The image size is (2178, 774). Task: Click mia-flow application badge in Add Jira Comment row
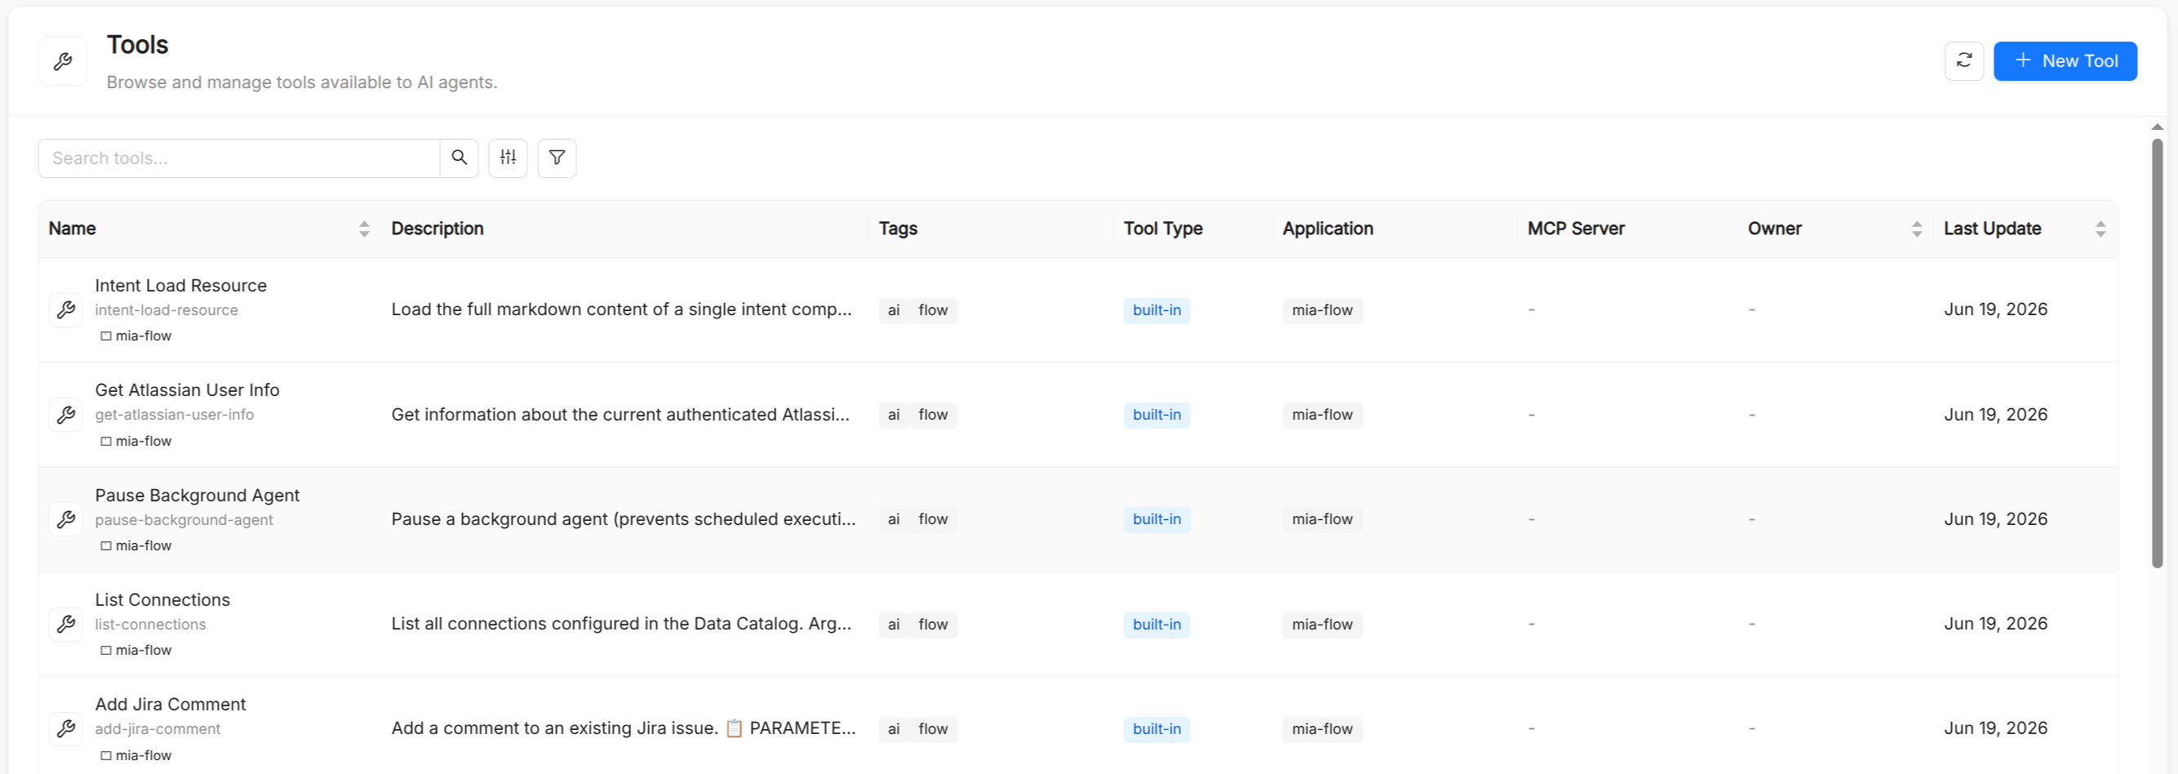pos(1322,729)
